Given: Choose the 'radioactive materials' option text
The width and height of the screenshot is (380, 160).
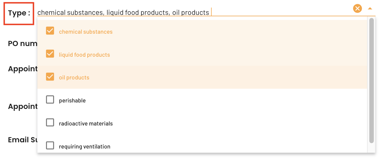Looking at the screenshot, I should [x=86, y=124].
